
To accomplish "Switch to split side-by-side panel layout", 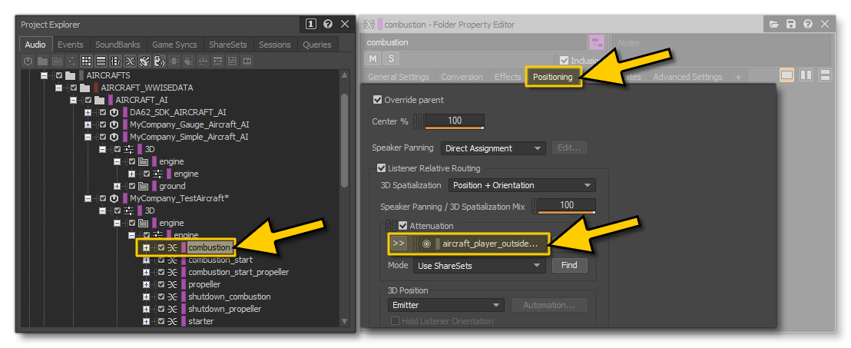I will 806,75.
